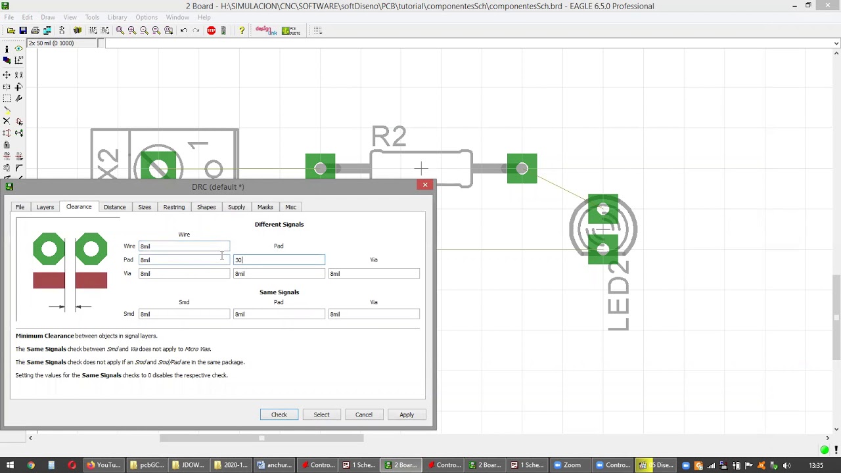This screenshot has width=841, height=473.
Task: Click Pad-to-Wire clearance field
Action: (184, 260)
